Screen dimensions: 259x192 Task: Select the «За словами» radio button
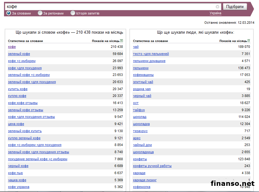pos(9,13)
